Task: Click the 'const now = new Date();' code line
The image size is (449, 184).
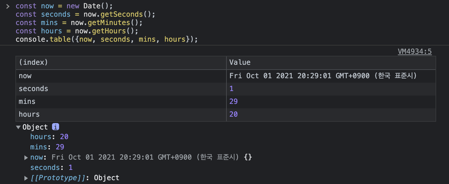Action: (x=64, y=6)
